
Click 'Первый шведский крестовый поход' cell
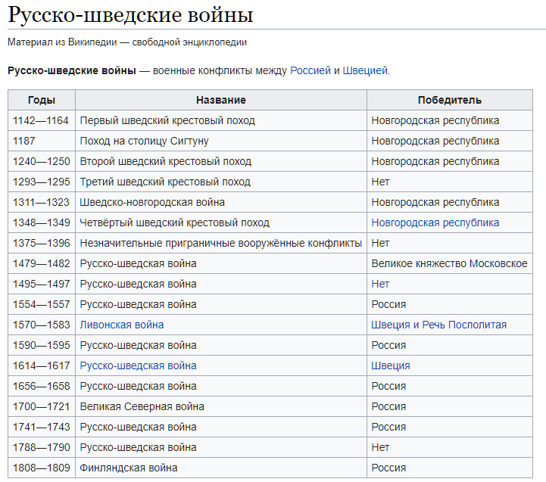pos(167,120)
